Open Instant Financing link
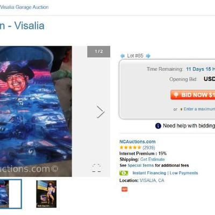 pyautogui.click(x=149, y=173)
